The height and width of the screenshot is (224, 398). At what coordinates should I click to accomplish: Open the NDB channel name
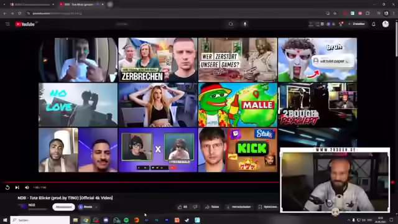click(32, 205)
